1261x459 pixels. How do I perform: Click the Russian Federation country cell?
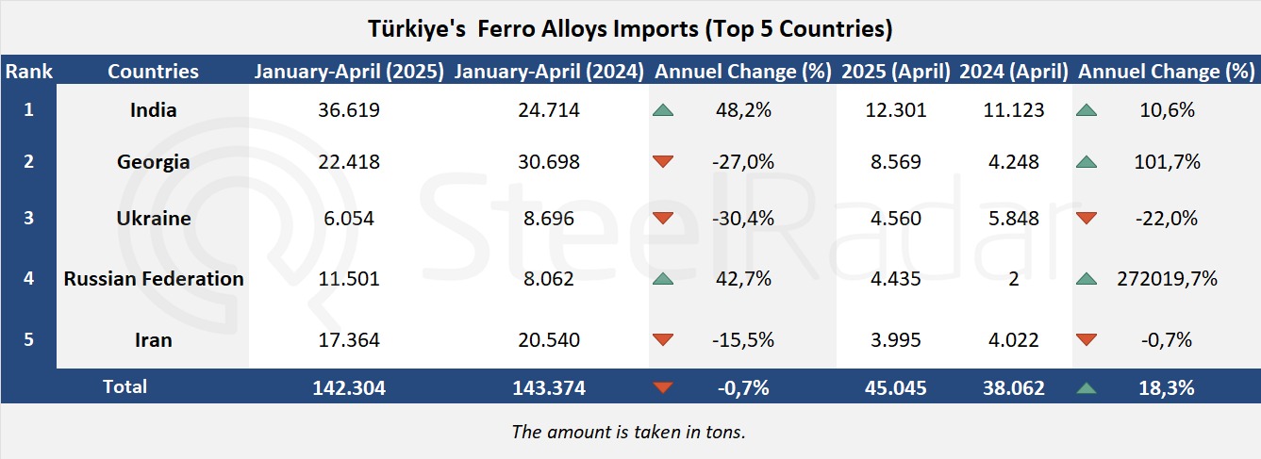153,279
